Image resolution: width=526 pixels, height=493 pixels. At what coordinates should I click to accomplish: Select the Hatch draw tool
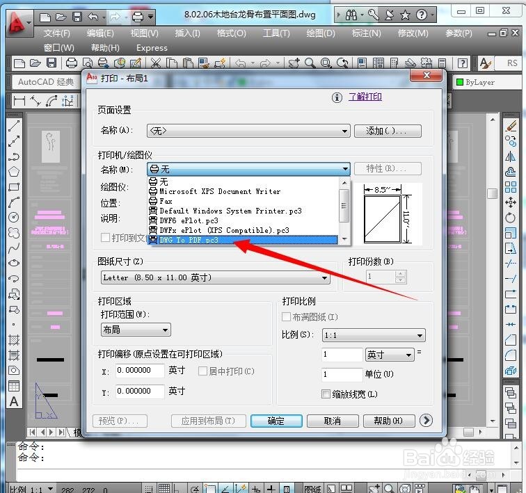pos(14,340)
